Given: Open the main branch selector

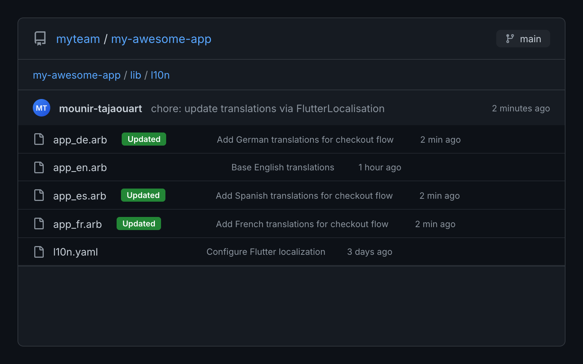Looking at the screenshot, I should (523, 39).
